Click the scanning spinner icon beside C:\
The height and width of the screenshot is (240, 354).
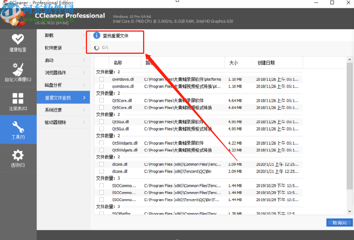click(97, 48)
